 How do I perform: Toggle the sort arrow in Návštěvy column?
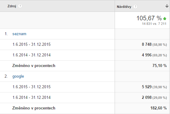(x=167, y=6)
